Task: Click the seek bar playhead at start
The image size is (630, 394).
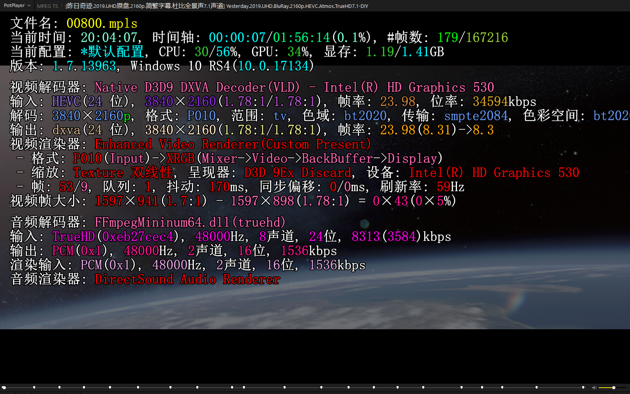Action: pos(4,387)
